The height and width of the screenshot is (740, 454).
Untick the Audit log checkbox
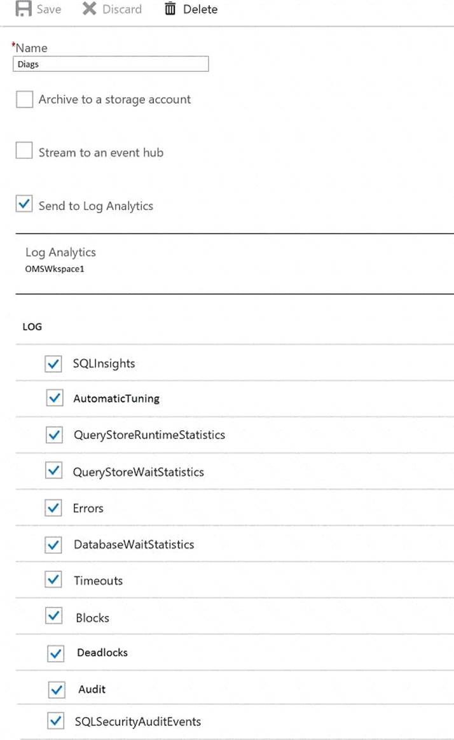click(57, 689)
